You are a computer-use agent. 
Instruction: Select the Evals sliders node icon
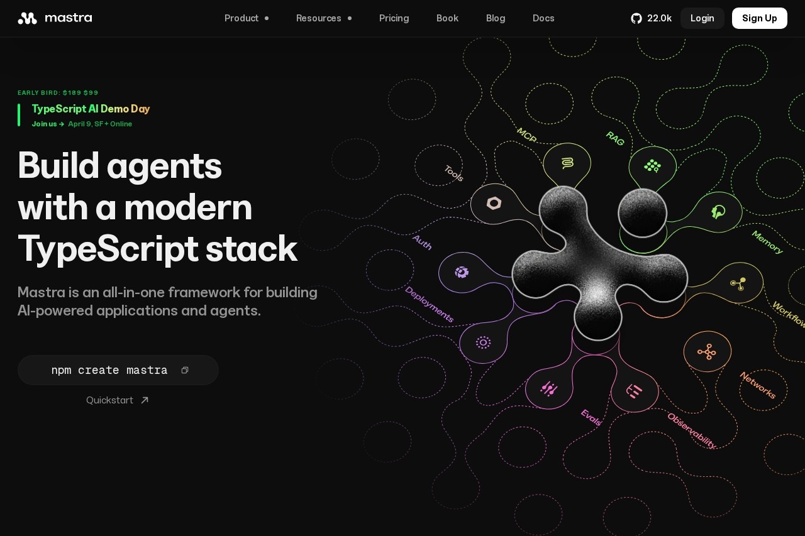[549, 389]
